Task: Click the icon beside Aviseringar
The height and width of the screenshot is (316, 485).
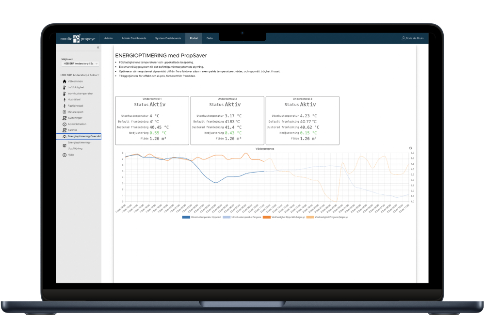Action: pyautogui.click(x=65, y=118)
